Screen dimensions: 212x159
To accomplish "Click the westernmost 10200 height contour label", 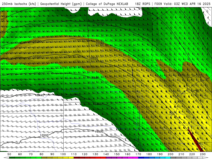I will 36,25.
